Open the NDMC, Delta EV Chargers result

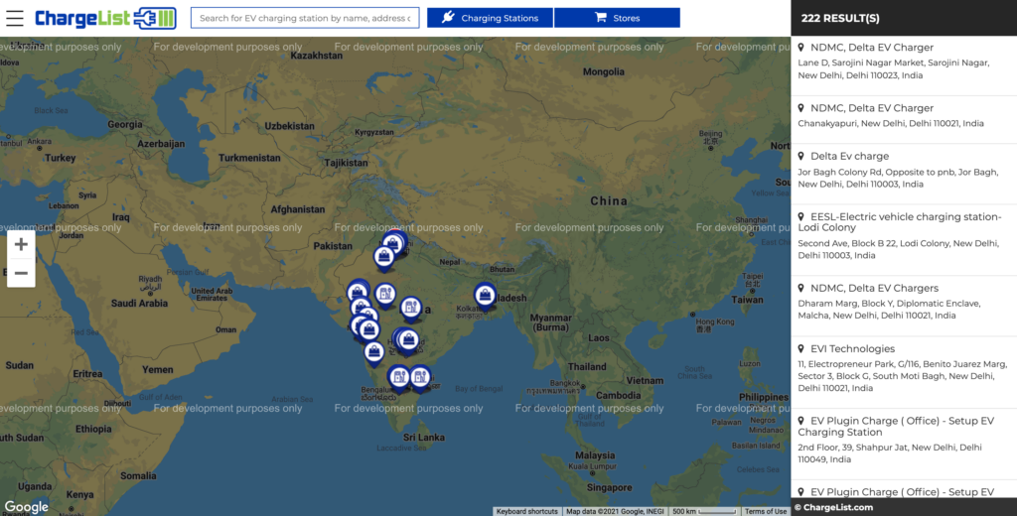874,288
